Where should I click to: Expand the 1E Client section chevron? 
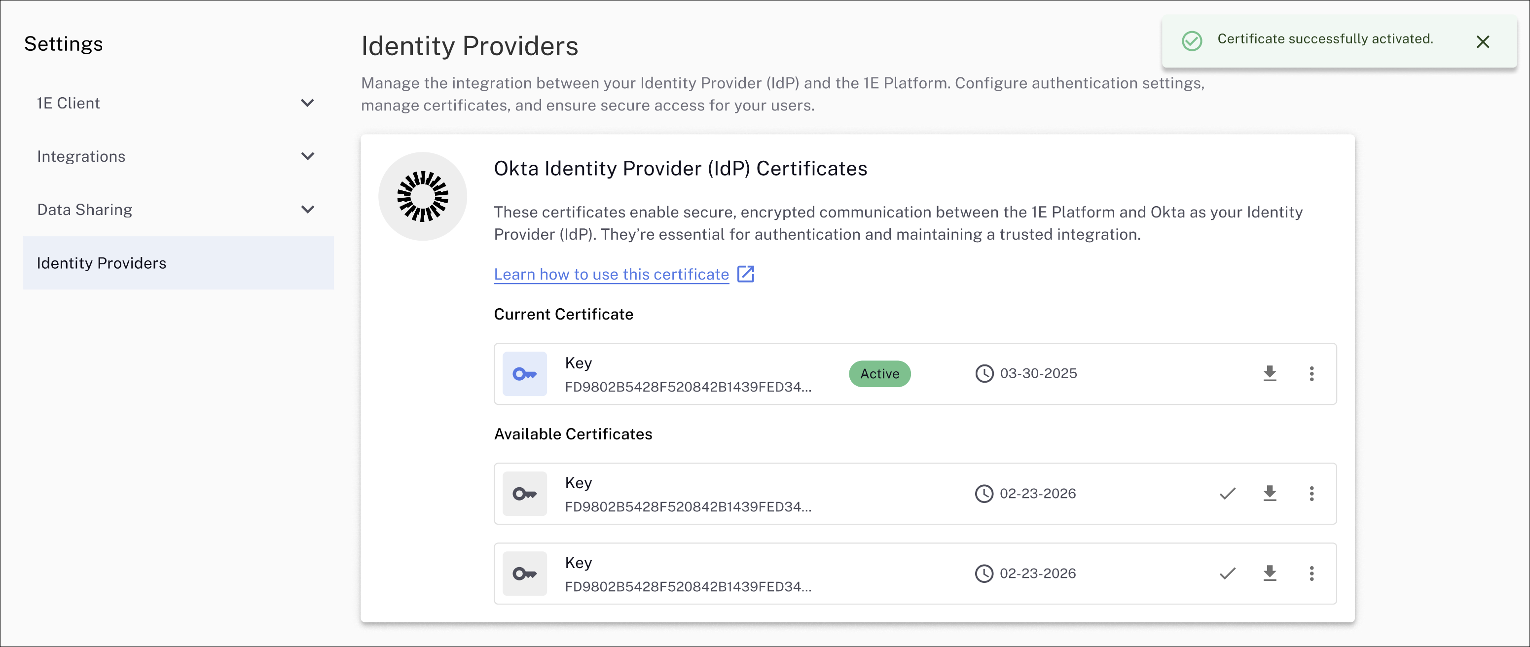click(x=307, y=103)
